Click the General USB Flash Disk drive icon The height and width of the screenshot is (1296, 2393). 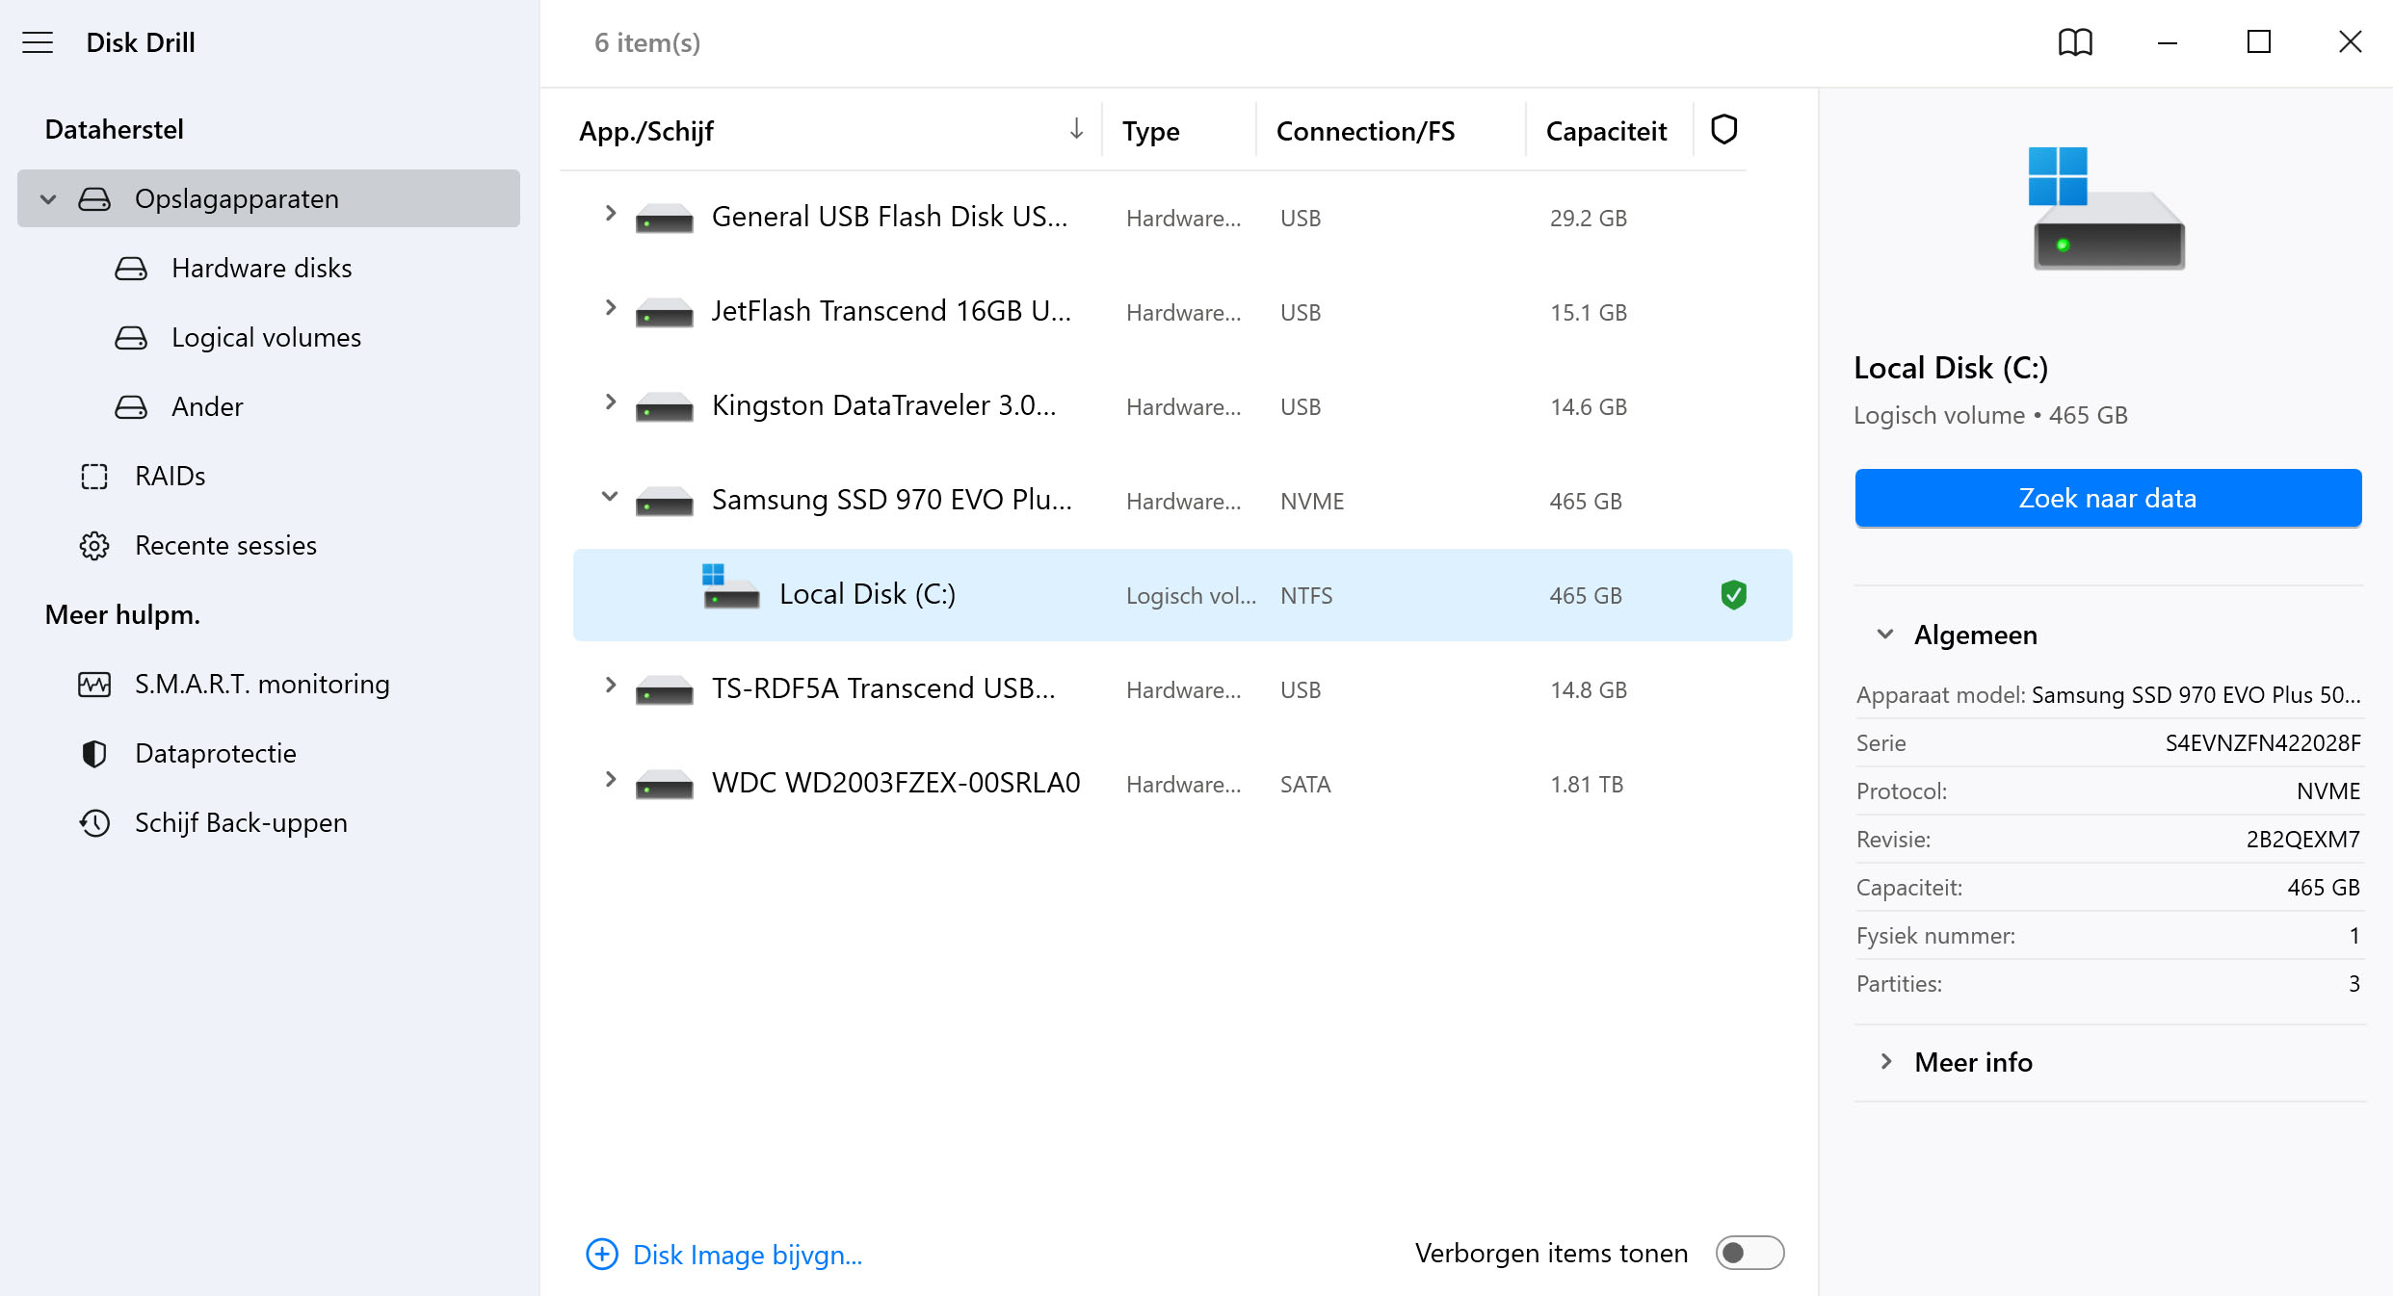point(664,219)
